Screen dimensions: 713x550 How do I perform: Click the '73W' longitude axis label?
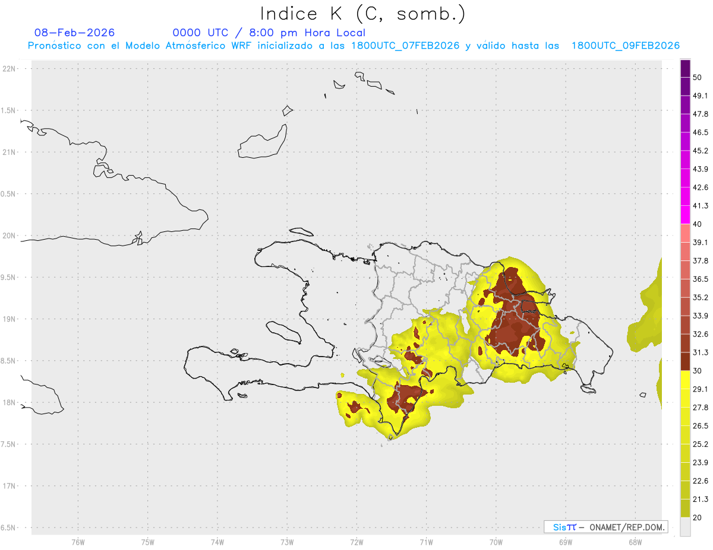coord(287,542)
